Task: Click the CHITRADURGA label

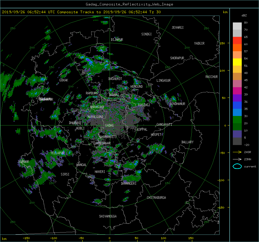Action: 157,198
